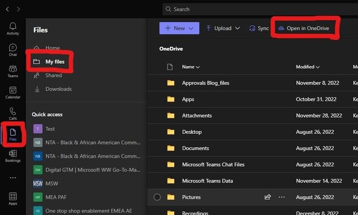Sort by the Modified column header

click(308, 67)
